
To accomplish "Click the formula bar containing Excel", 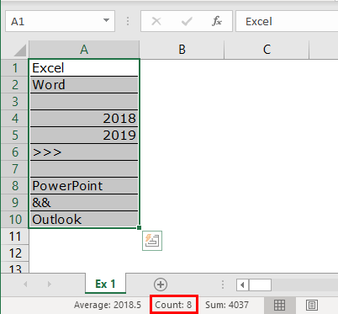I will pyautogui.click(x=287, y=21).
